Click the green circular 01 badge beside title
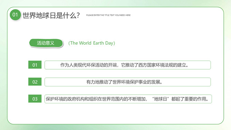 pos(15,15)
